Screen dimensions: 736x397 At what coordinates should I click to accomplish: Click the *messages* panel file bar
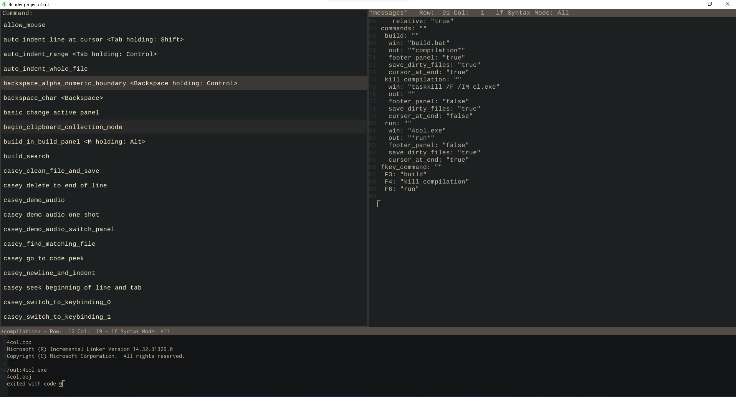pos(552,13)
